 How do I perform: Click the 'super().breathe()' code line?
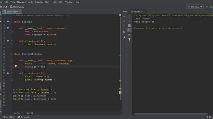pyautogui.click(x=37, y=76)
